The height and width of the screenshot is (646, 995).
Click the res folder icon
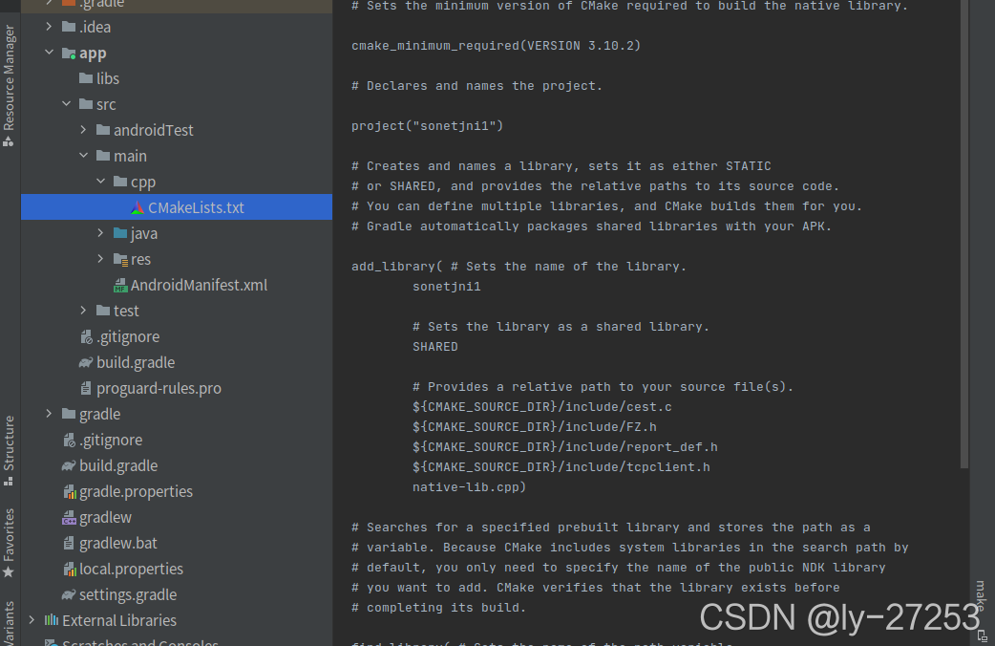120,260
